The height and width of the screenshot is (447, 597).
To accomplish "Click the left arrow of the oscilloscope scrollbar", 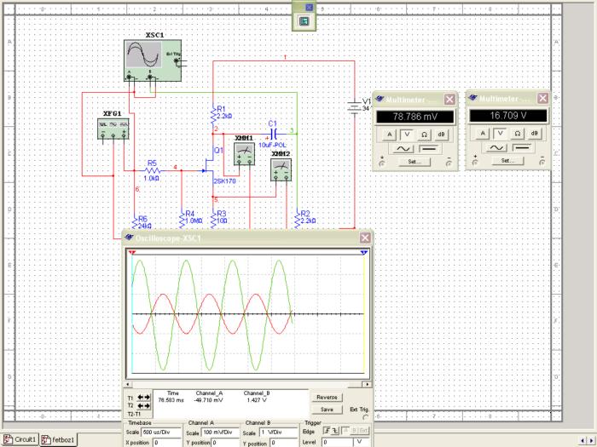I will click(128, 385).
